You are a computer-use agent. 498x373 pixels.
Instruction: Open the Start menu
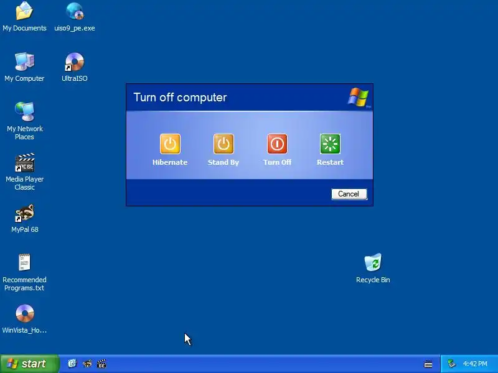29,364
